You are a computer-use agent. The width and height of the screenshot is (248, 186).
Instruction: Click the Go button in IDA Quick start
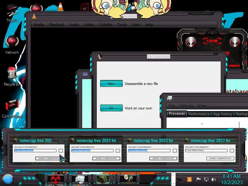click(111, 108)
